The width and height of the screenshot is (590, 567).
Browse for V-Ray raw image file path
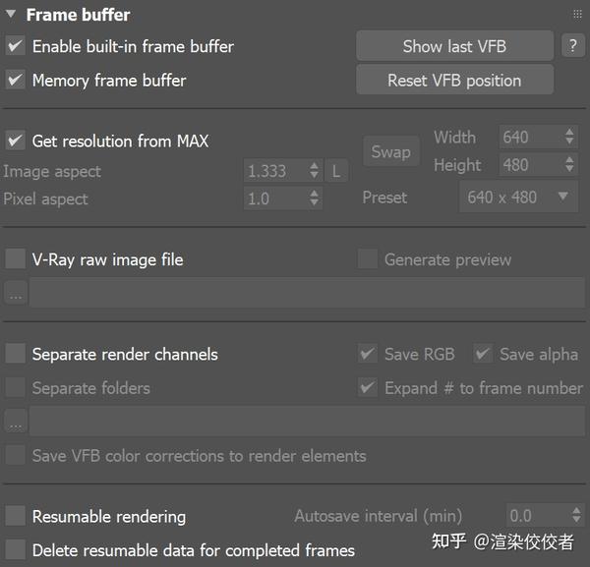pyautogui.click(x=15, y=293)
